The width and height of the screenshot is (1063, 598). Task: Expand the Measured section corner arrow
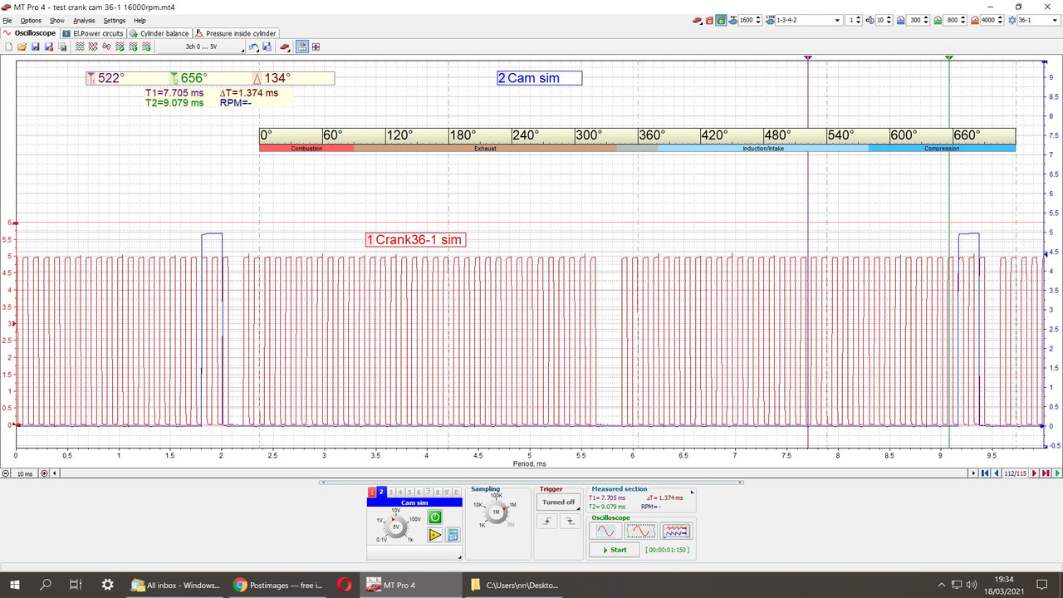tap(692, 492)
